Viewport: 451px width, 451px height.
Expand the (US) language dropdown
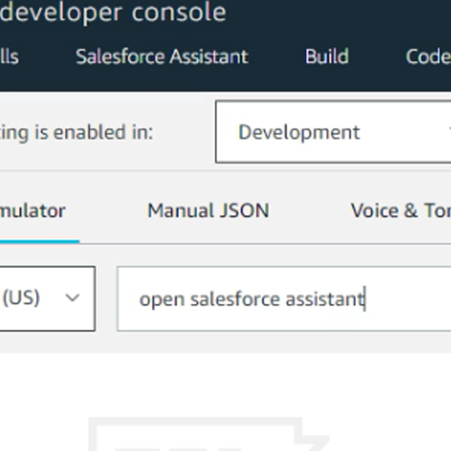coord(48,298)
